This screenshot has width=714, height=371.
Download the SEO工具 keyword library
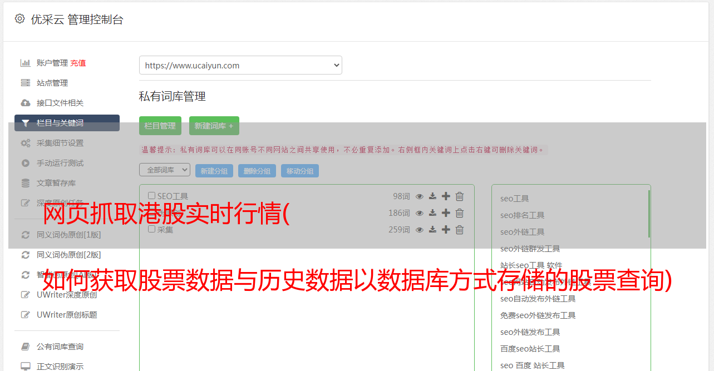coord(432,196)
